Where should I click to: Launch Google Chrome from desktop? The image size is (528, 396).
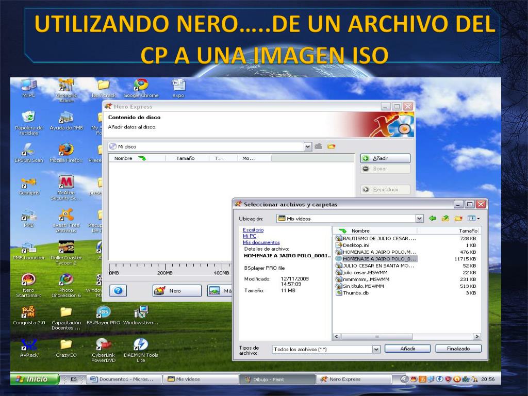141,88
